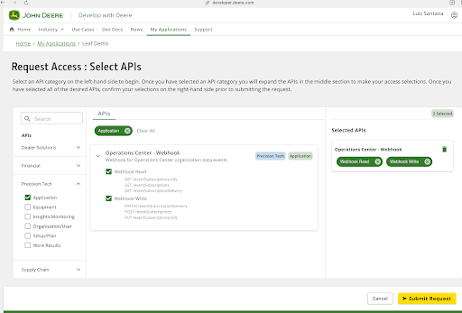Click the Precision Tech tag on the webhook card
Image resolution: width=462 pixels, height=313 pixels.
coord(270,156)
